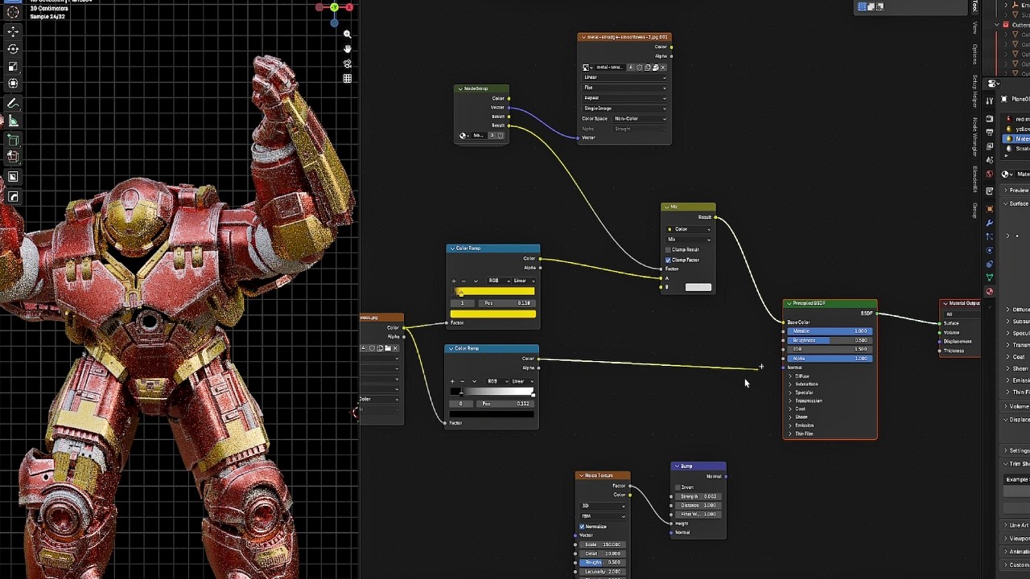Unlink image with X in texture node

(663, 68)
